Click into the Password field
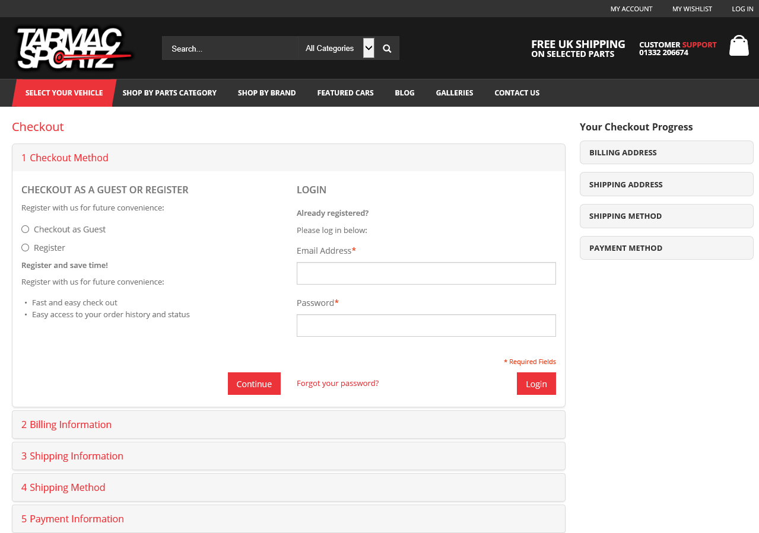Image resolution: width=759 pixels, height=533 pixels. click(426, 325)
